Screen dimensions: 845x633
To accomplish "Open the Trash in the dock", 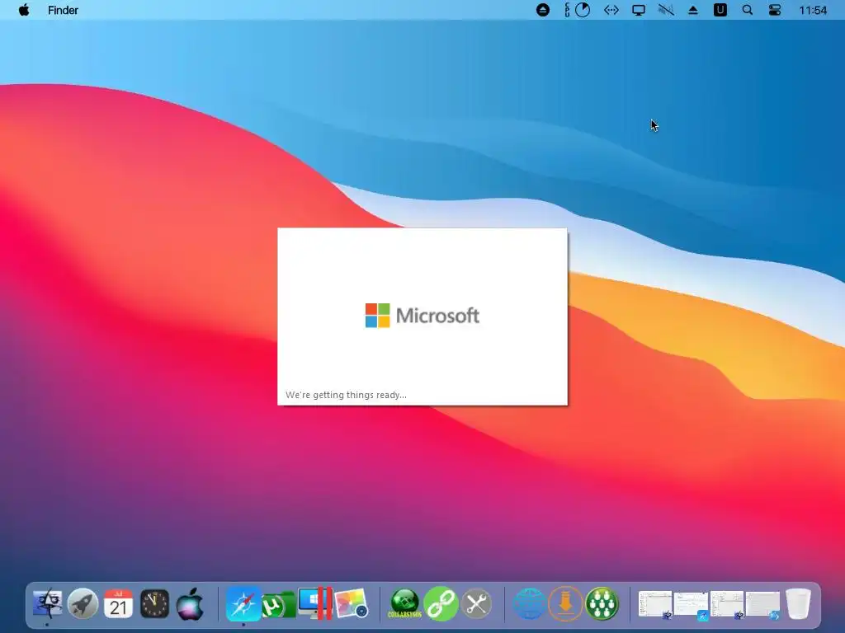I will pos(798,603).
